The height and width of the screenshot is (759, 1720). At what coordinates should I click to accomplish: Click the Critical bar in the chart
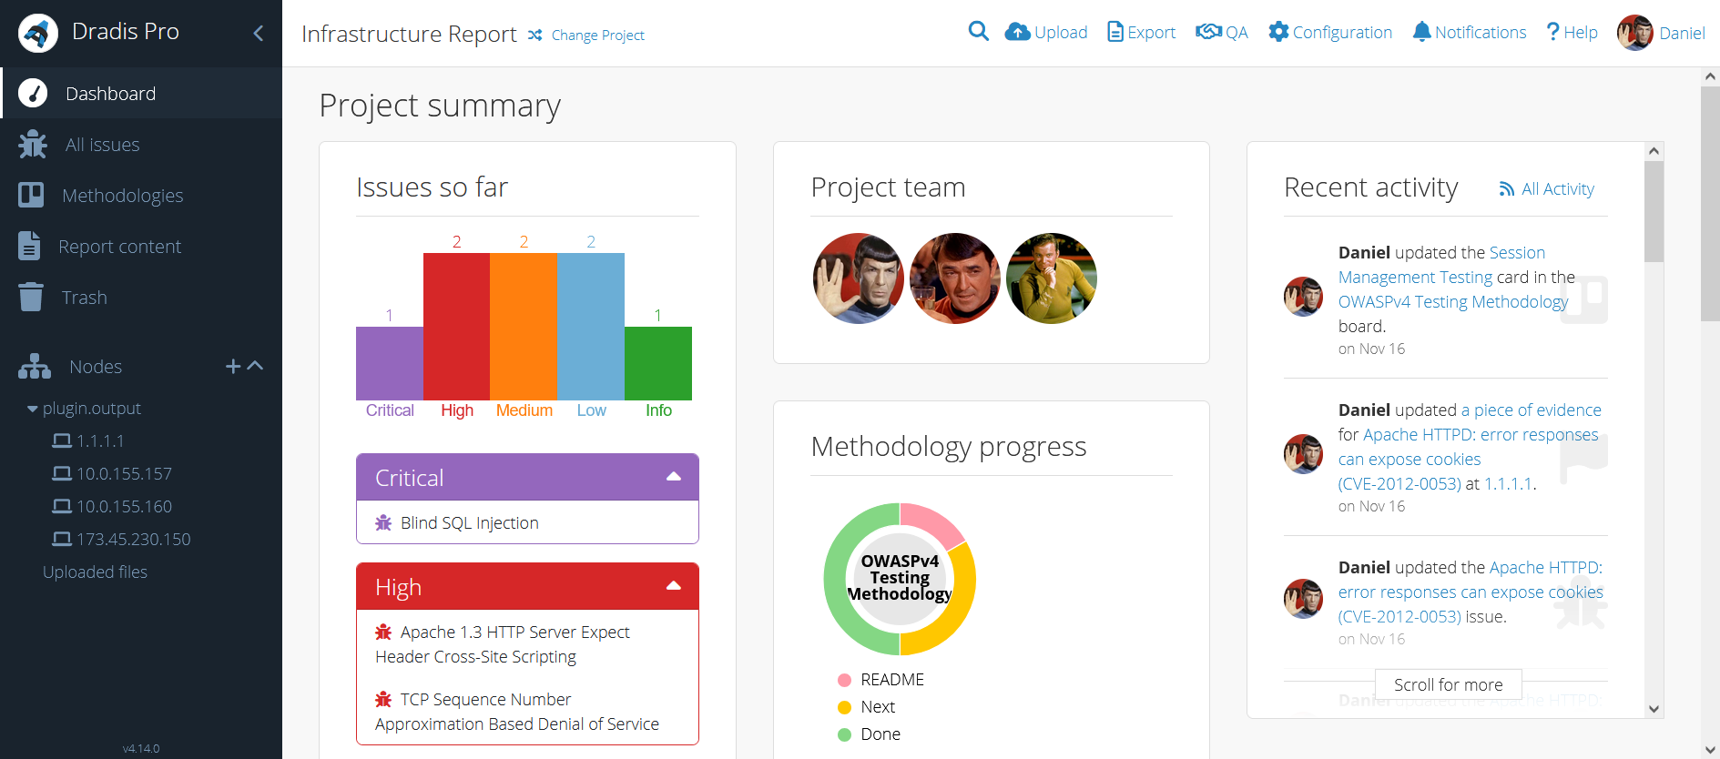pos(390,363)
